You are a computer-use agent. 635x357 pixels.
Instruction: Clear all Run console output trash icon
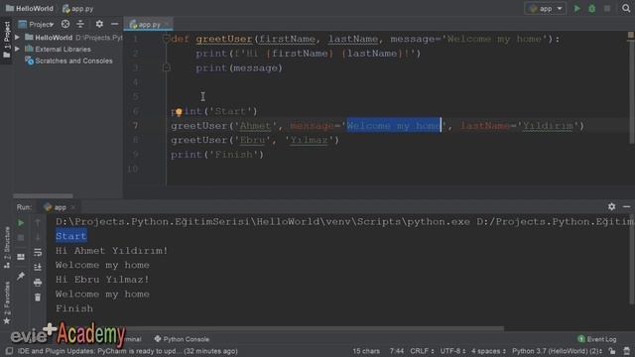coord(38,297)
